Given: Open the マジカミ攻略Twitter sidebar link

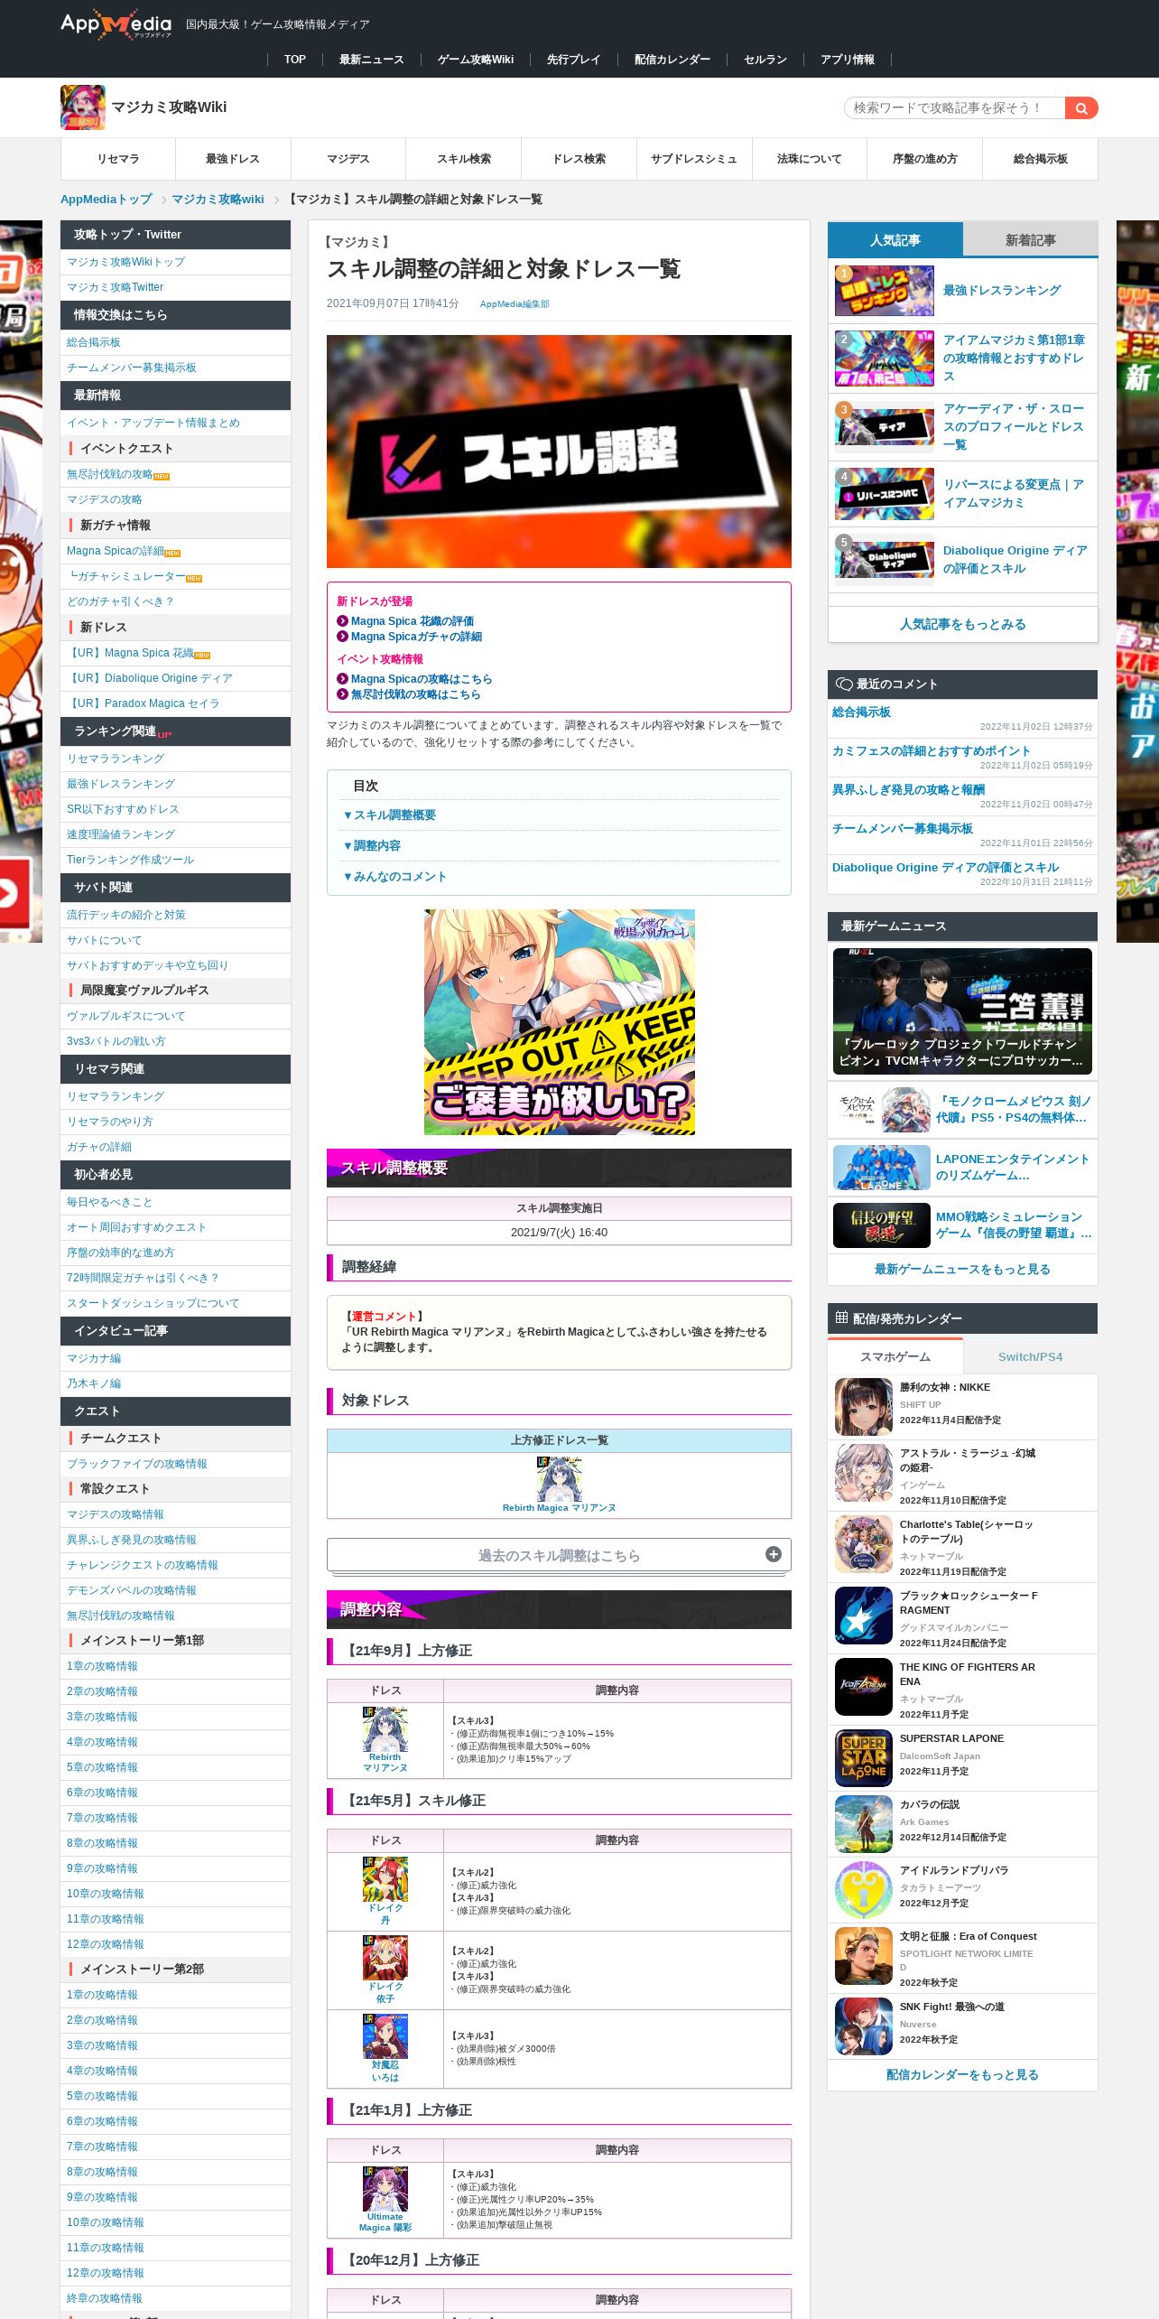Looking at the screenshot, I should tap(115, 287).
